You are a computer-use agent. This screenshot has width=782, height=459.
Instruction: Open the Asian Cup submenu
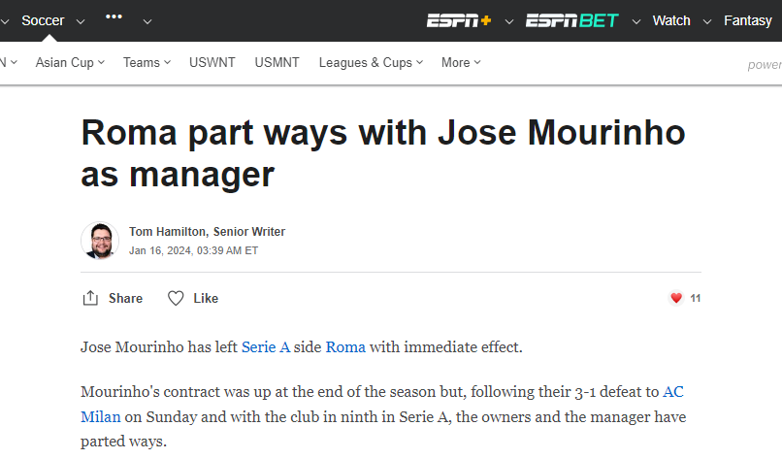tap(70, 62)
